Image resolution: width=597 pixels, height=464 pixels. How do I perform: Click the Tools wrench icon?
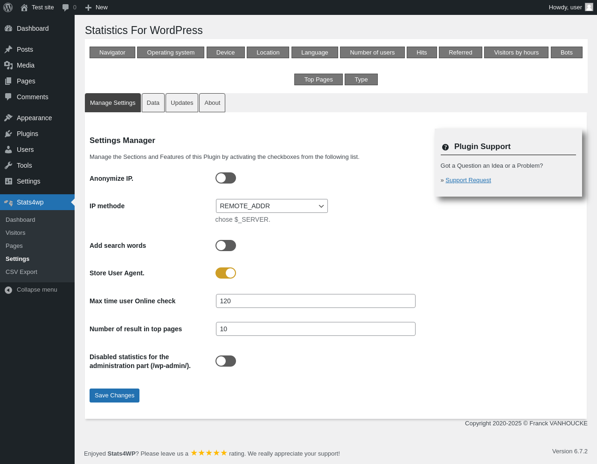pyautogui.click(x=8, y=165)
